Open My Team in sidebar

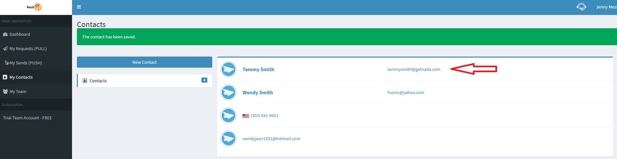pyautogui.click(x=36, y=92)
